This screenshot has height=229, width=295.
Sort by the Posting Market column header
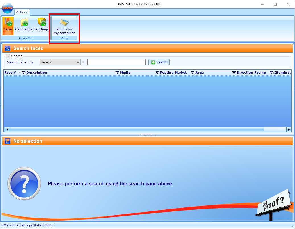point(173,73)
